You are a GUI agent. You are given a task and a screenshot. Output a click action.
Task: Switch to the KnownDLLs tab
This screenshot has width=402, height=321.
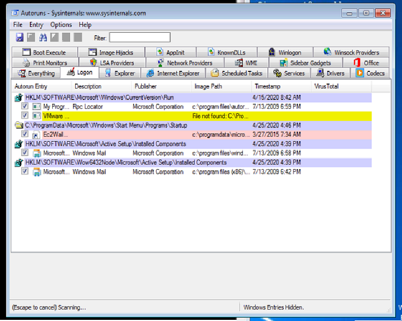227,52
